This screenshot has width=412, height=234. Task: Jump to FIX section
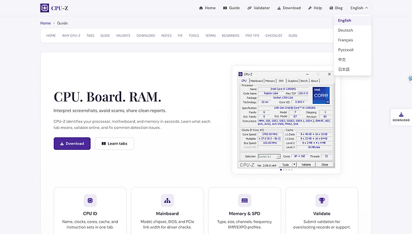pos(180,35)
